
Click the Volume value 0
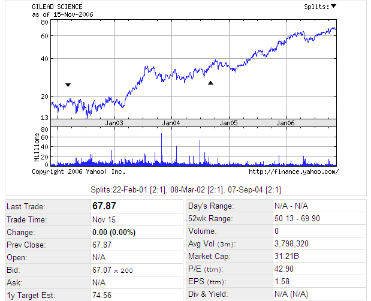(276, 231)
